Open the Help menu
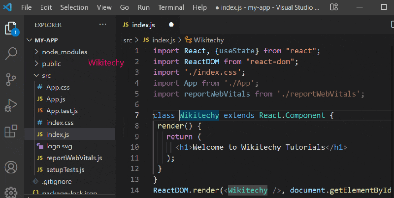 pos(200,7)
